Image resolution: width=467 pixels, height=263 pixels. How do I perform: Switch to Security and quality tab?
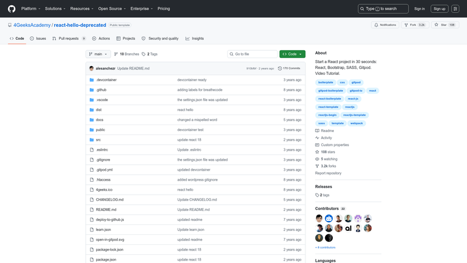click(160, 39)
